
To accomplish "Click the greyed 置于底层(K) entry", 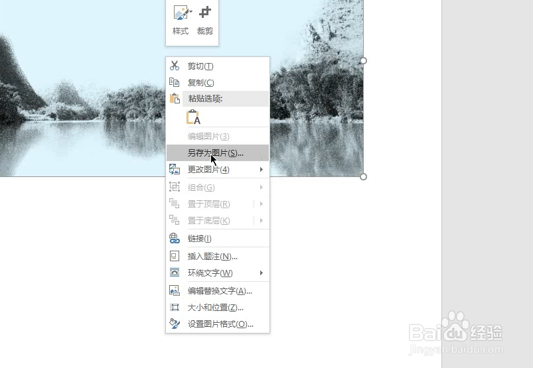I will click(x=218, y=221).
